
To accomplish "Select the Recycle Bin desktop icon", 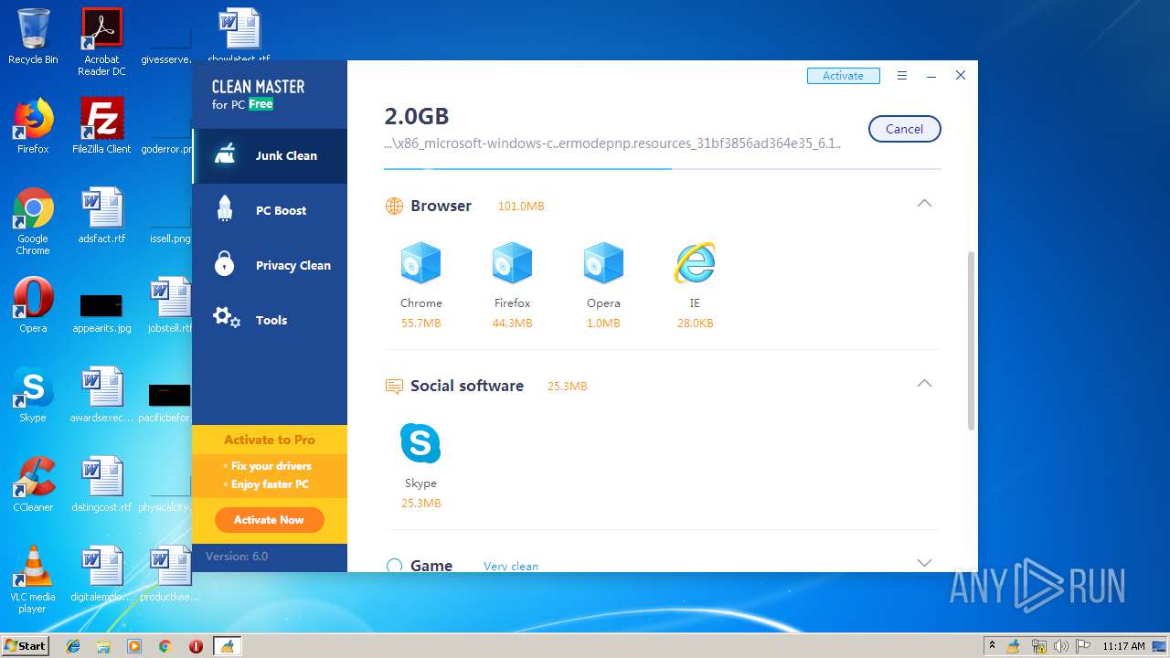I will (x=33, y=37).
